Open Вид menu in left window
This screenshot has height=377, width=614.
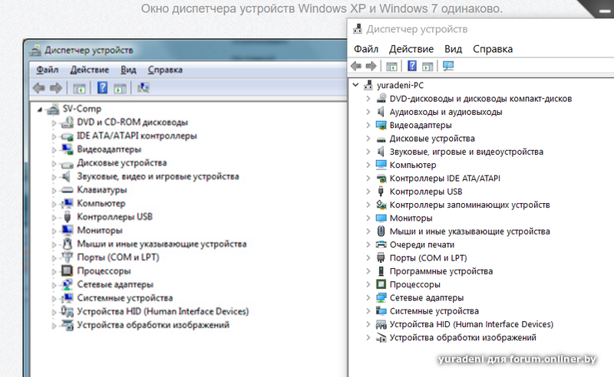point(128,70)
